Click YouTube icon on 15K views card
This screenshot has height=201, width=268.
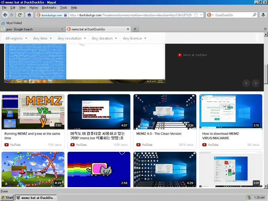tap(204, 145)
